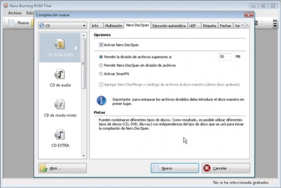Click the Nuevo document icon in main toolbar
Screen dimensions: 281x188
pos(11,23)
